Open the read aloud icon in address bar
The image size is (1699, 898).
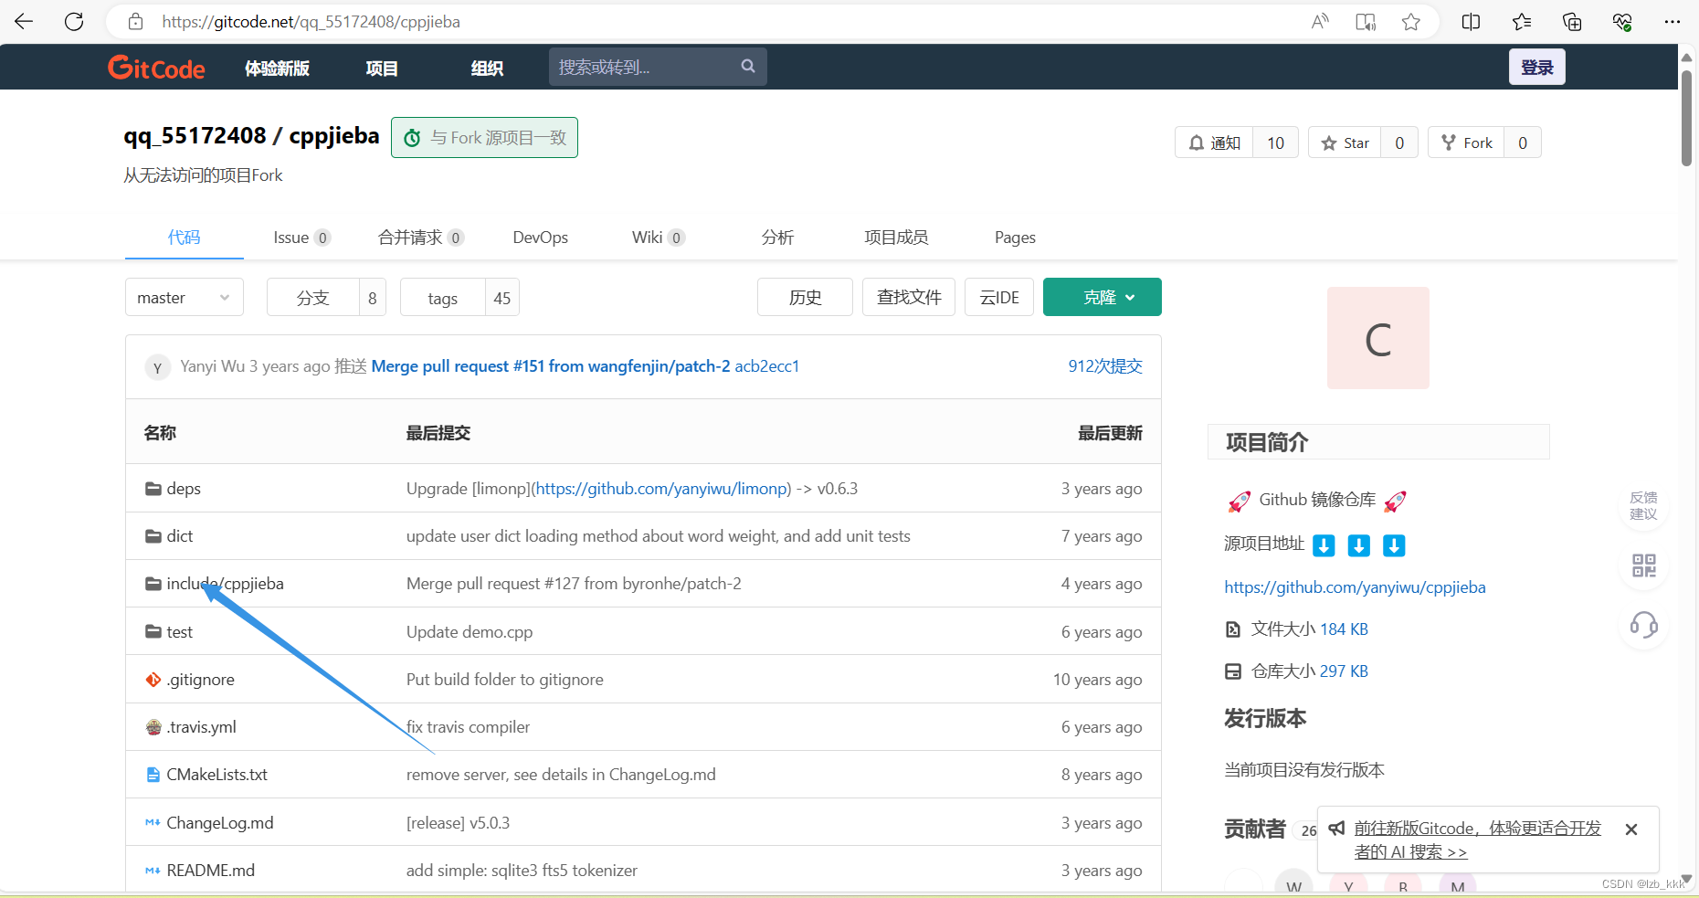click(x=1320, y=22)
